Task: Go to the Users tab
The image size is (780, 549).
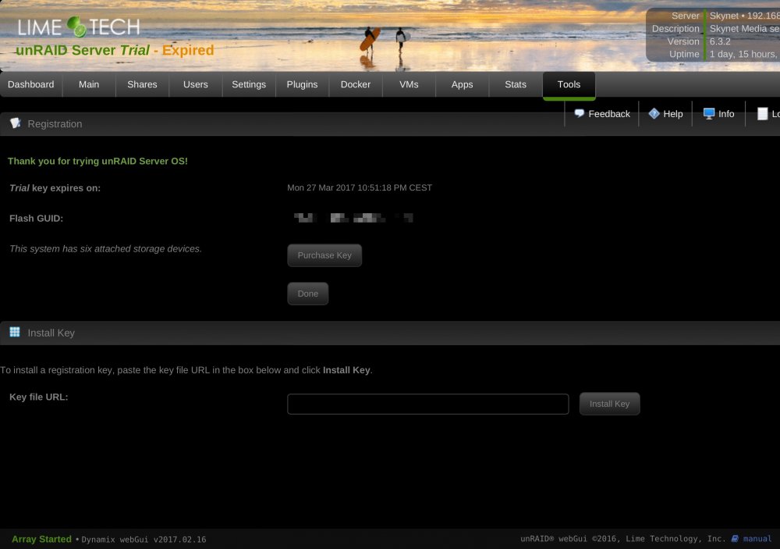Action: tap(196, 84)
